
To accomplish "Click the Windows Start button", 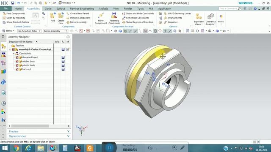I will [x=5, y=148].
